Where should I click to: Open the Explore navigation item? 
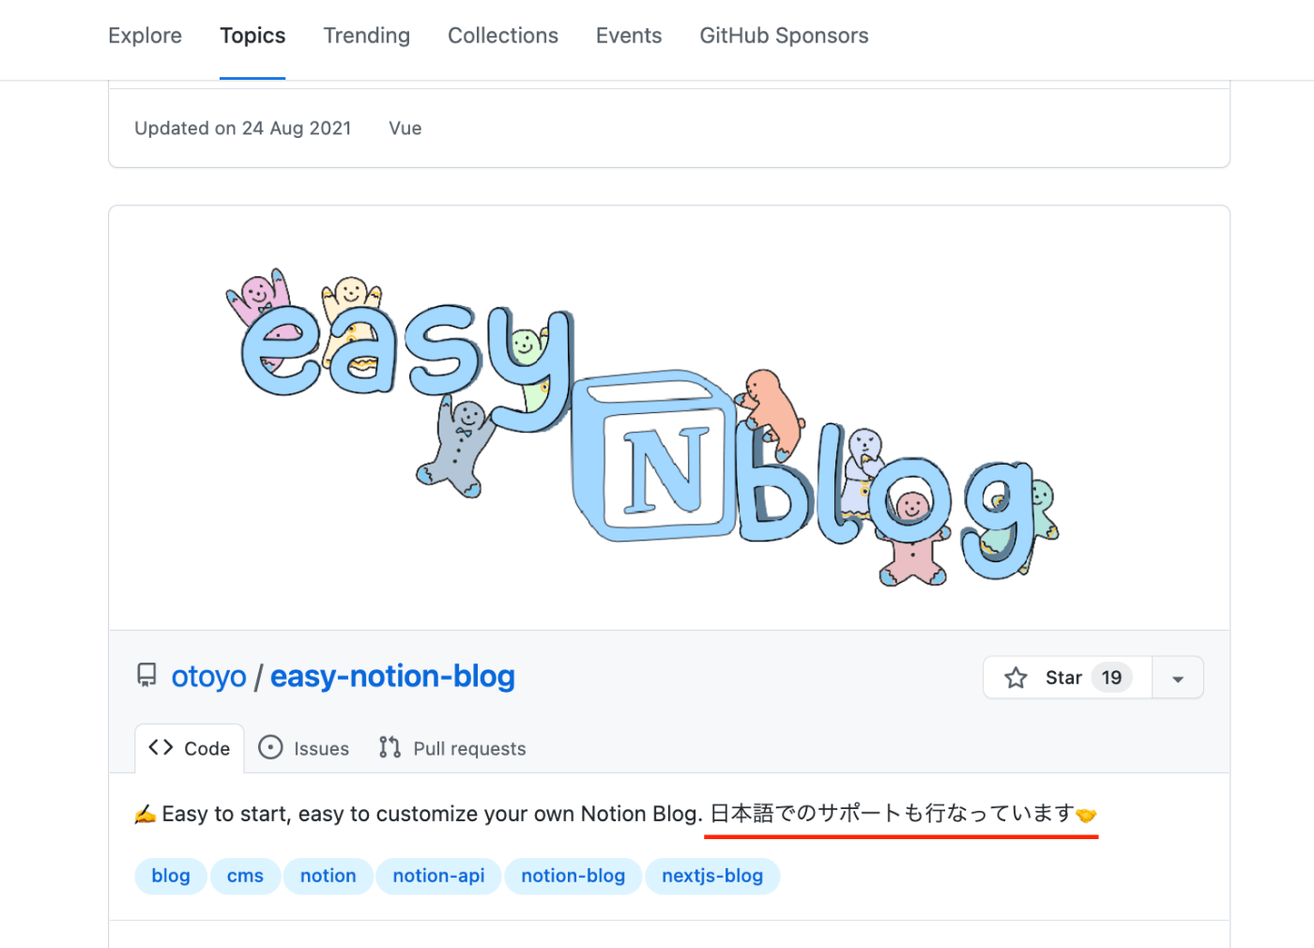[145, 36]
